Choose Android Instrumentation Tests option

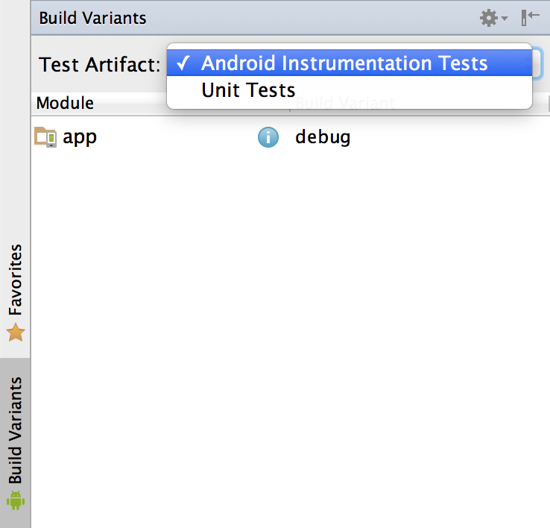[344, 63]
